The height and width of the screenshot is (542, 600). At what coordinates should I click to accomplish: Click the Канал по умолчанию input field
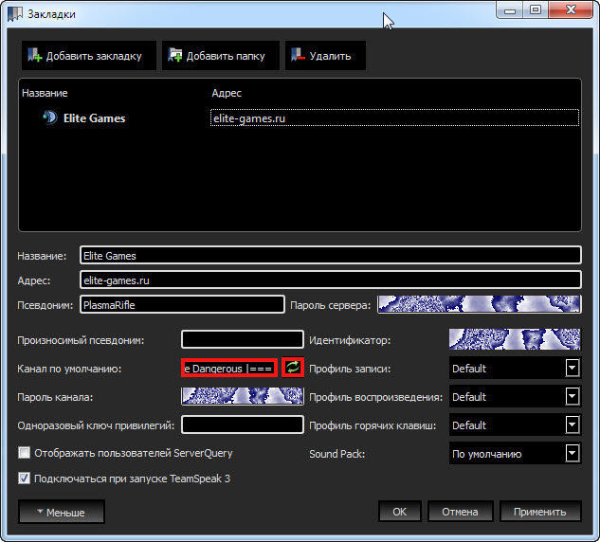(229, 368)
